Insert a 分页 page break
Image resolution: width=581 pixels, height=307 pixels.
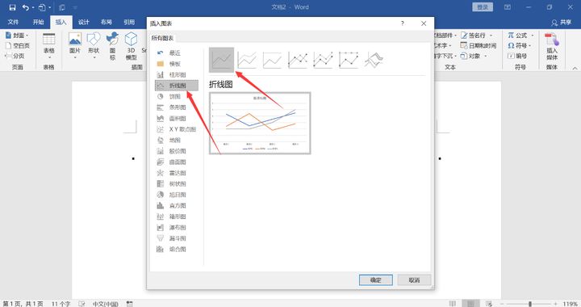[x=15, y=56]
